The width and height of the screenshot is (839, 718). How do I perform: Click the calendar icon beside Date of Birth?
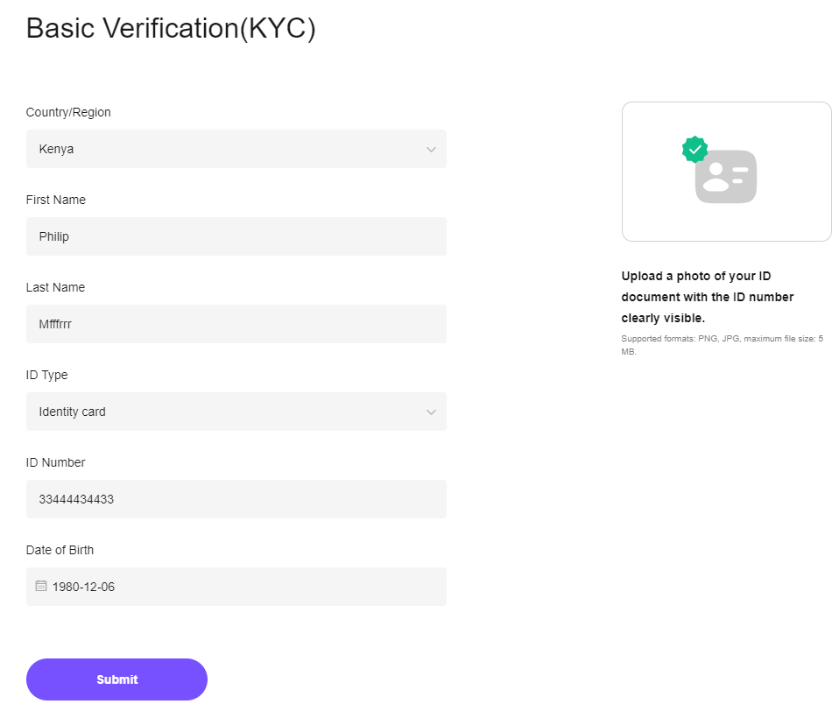[x=40, y=586]
